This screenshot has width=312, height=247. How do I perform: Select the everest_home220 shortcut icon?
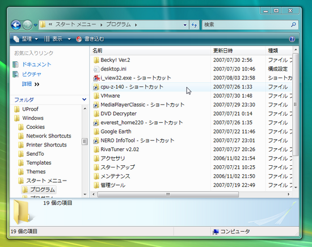click(96, 123)
